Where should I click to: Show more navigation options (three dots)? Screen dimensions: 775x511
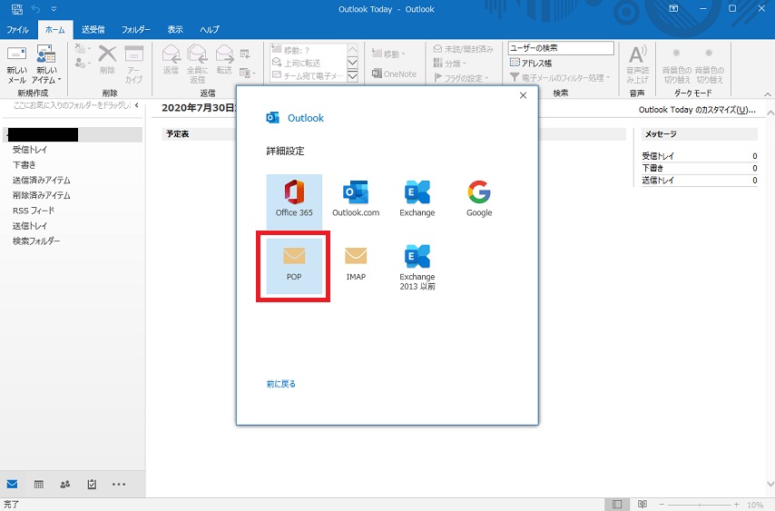119,485
